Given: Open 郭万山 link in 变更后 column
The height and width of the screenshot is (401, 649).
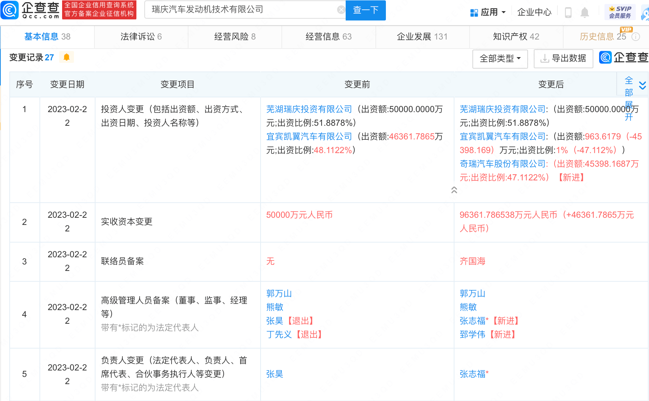Looking at the screenshot, I should point(472,294).
